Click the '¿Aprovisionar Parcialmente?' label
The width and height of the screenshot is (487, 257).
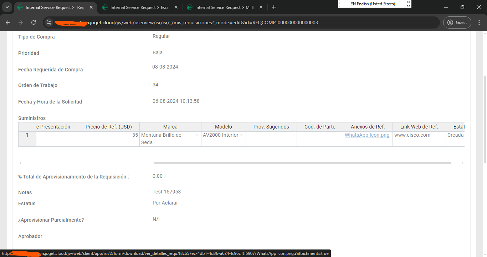[51, 220]
